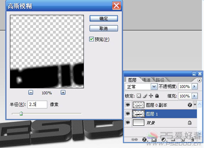
Task: Lock transparent pixels in Layers panel
Action: pos(139,96)
